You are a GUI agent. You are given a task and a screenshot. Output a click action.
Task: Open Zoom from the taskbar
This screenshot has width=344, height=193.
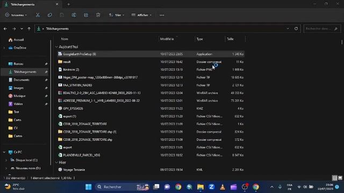point(211,187)
